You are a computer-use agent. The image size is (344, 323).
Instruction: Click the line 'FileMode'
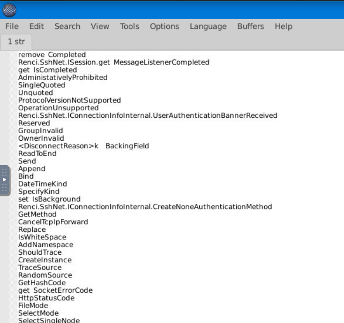tap(33, 306)
